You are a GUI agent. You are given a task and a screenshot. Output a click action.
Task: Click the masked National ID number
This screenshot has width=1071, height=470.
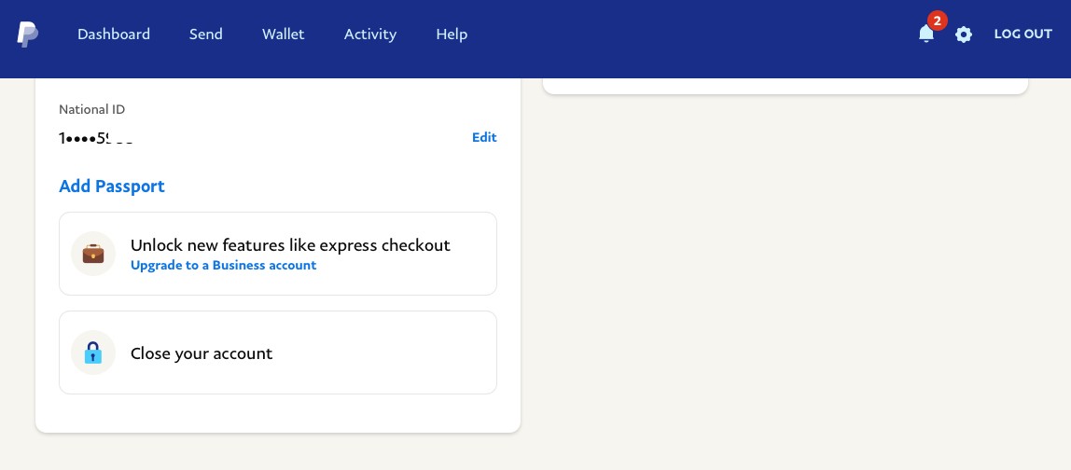95,138
